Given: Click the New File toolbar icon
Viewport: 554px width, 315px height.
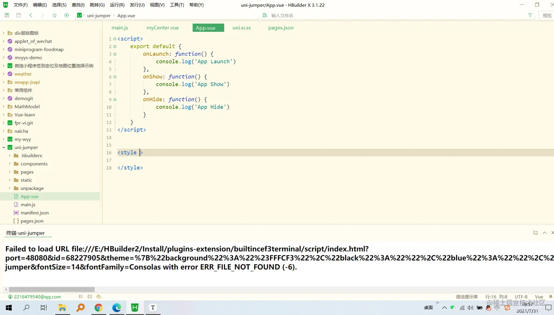Looking at the screenshot, I should [7, 15].
